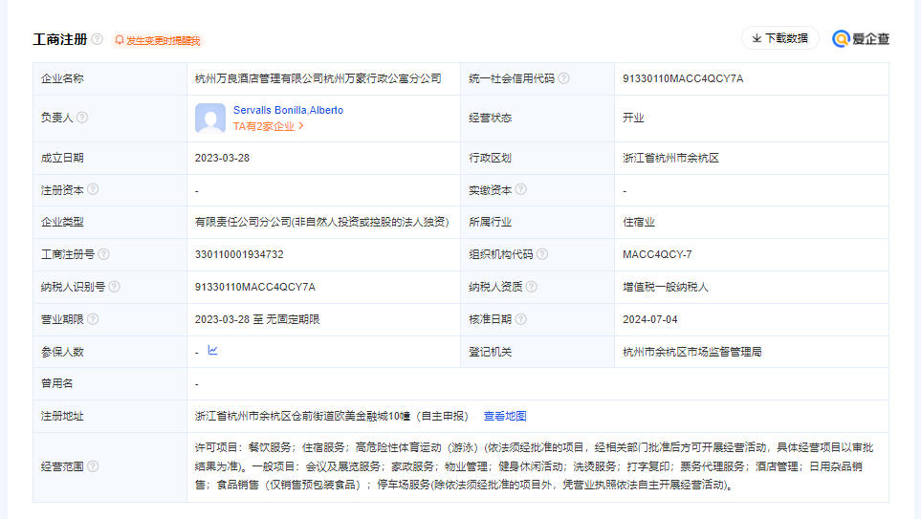Screen dimensions: 921x519
Task: Click help icon beside 实缴资本
Action: 520,189
